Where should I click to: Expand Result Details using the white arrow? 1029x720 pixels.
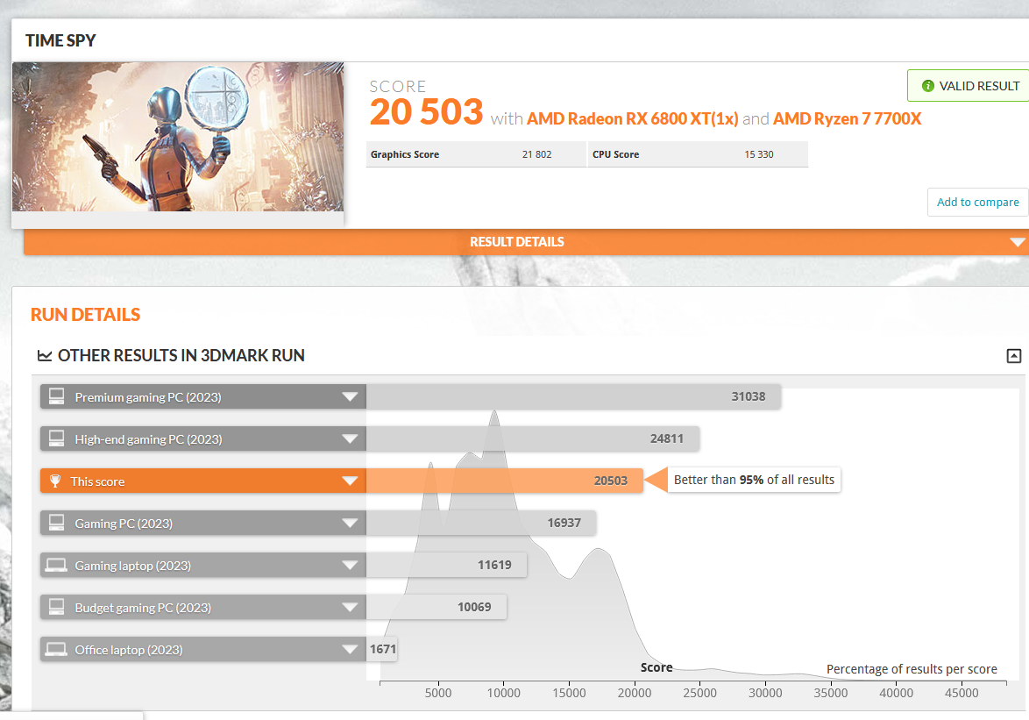[x=1018, y=242]
